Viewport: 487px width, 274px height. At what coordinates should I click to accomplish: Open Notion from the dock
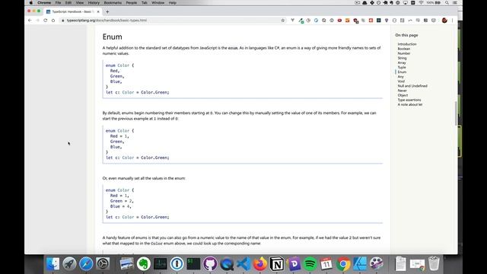tap(277, 264)
